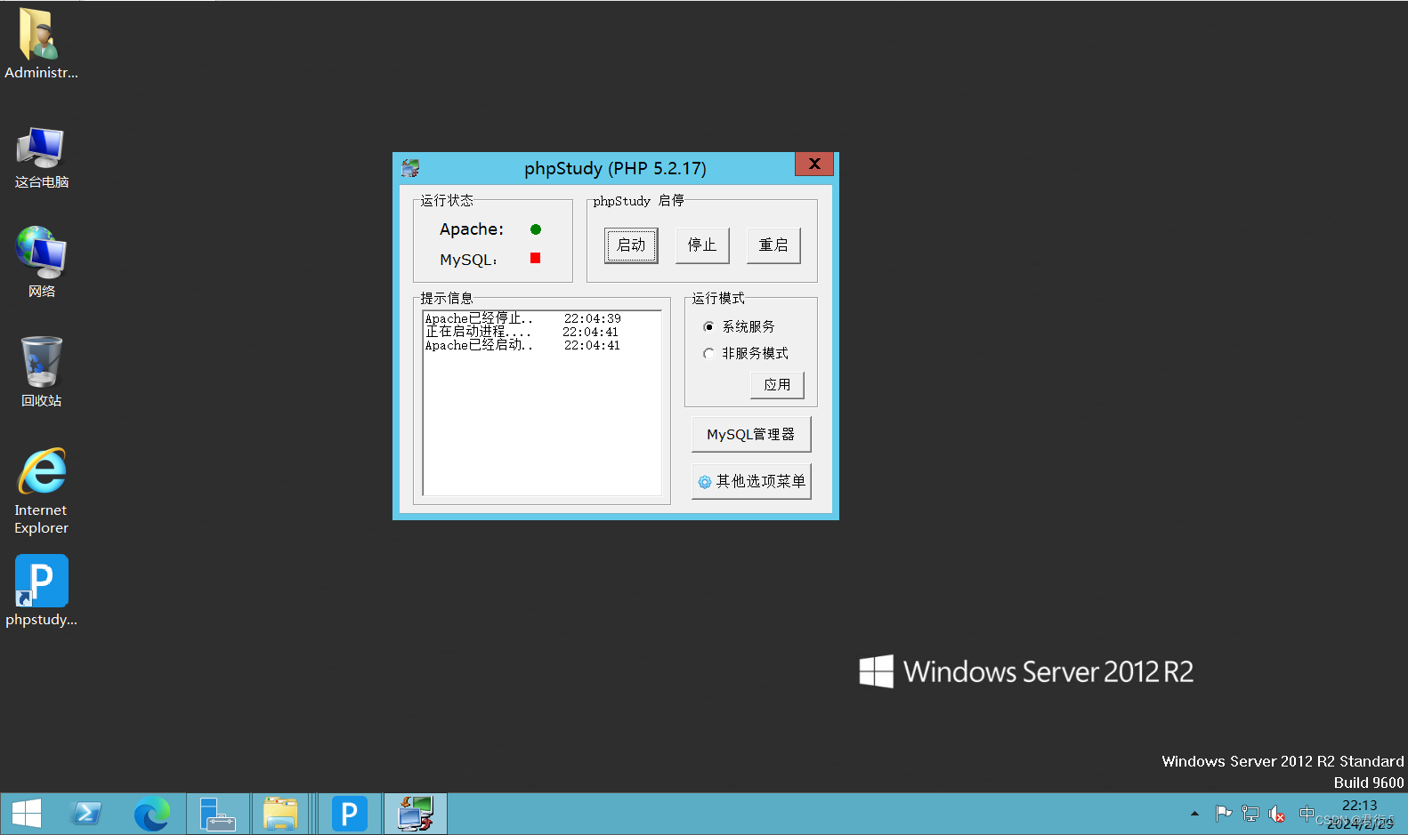Open the 其他选项菜单 options menu
1408x835 pixels.
pyautogui.click(x=751, y=481)
